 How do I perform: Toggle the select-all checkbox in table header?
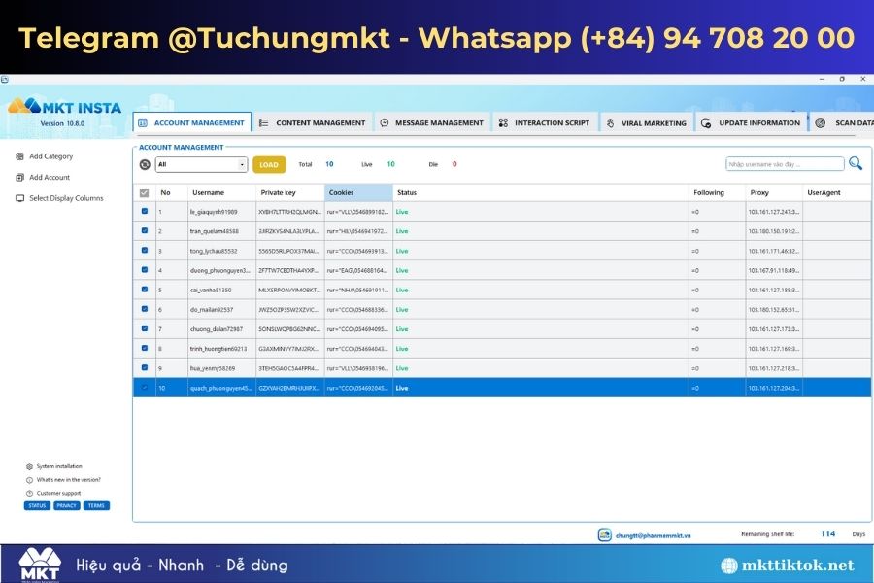point(145,193)
